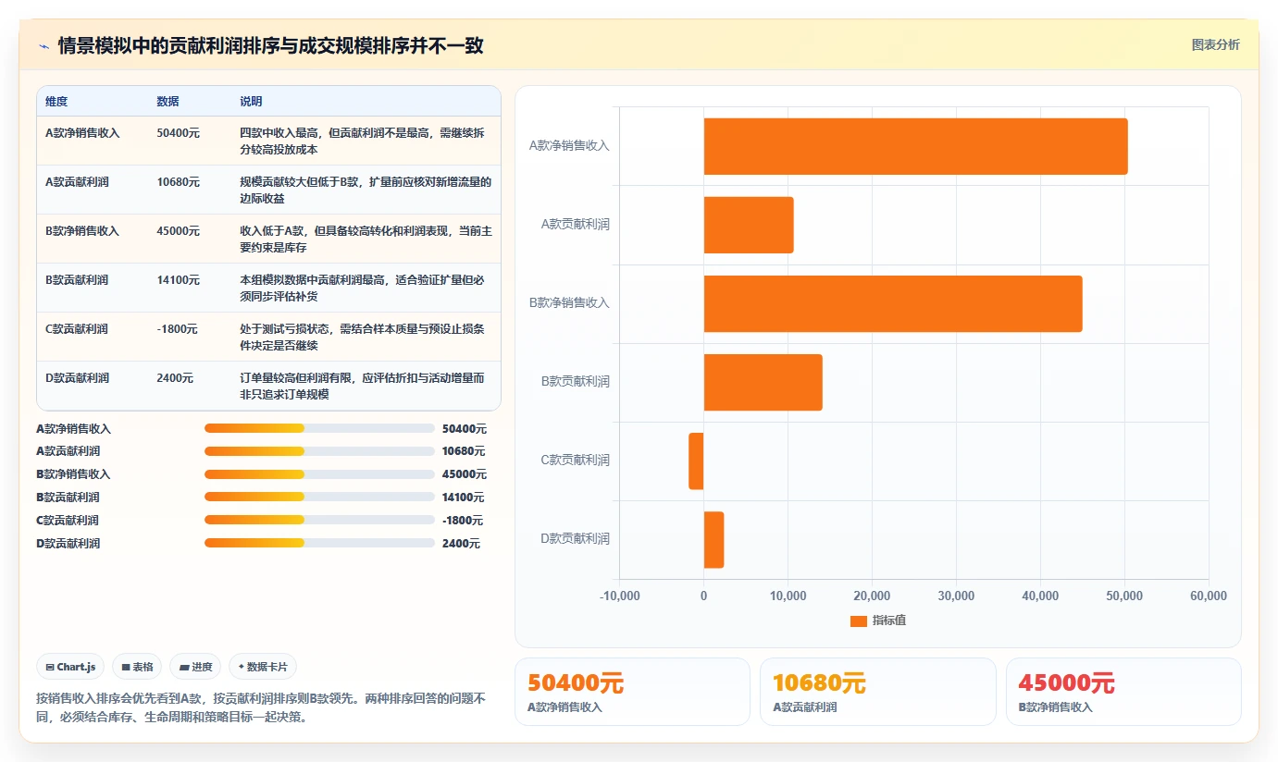Screen dimensions: 1278x762
Task: Click the D款贡献利润 progress bar
Action: 319,543
